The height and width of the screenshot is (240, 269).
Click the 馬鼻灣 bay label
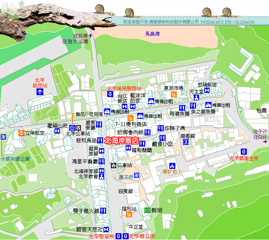pyautogui.click(x=152, y=34)
